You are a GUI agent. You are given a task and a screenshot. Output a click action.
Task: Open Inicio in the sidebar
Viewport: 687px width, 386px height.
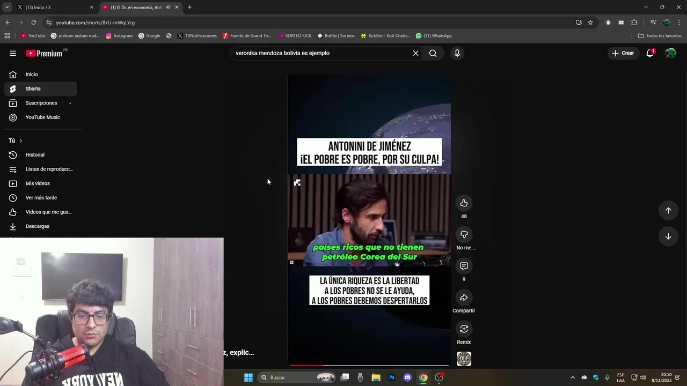pyautogui.click(x=41, y=75)
